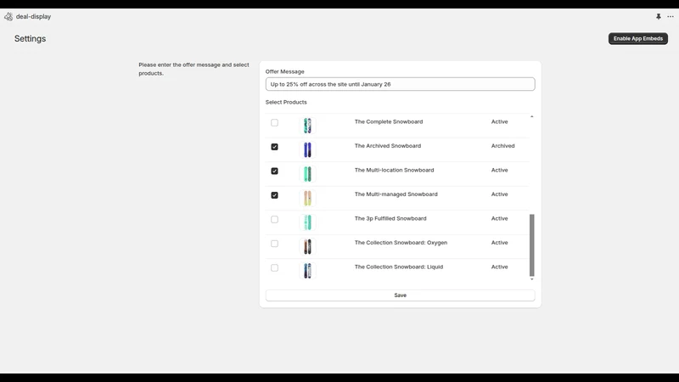
Task: Click The 3p Fulfilled Snowboard thumbnail
Action: tap(307, 222)
